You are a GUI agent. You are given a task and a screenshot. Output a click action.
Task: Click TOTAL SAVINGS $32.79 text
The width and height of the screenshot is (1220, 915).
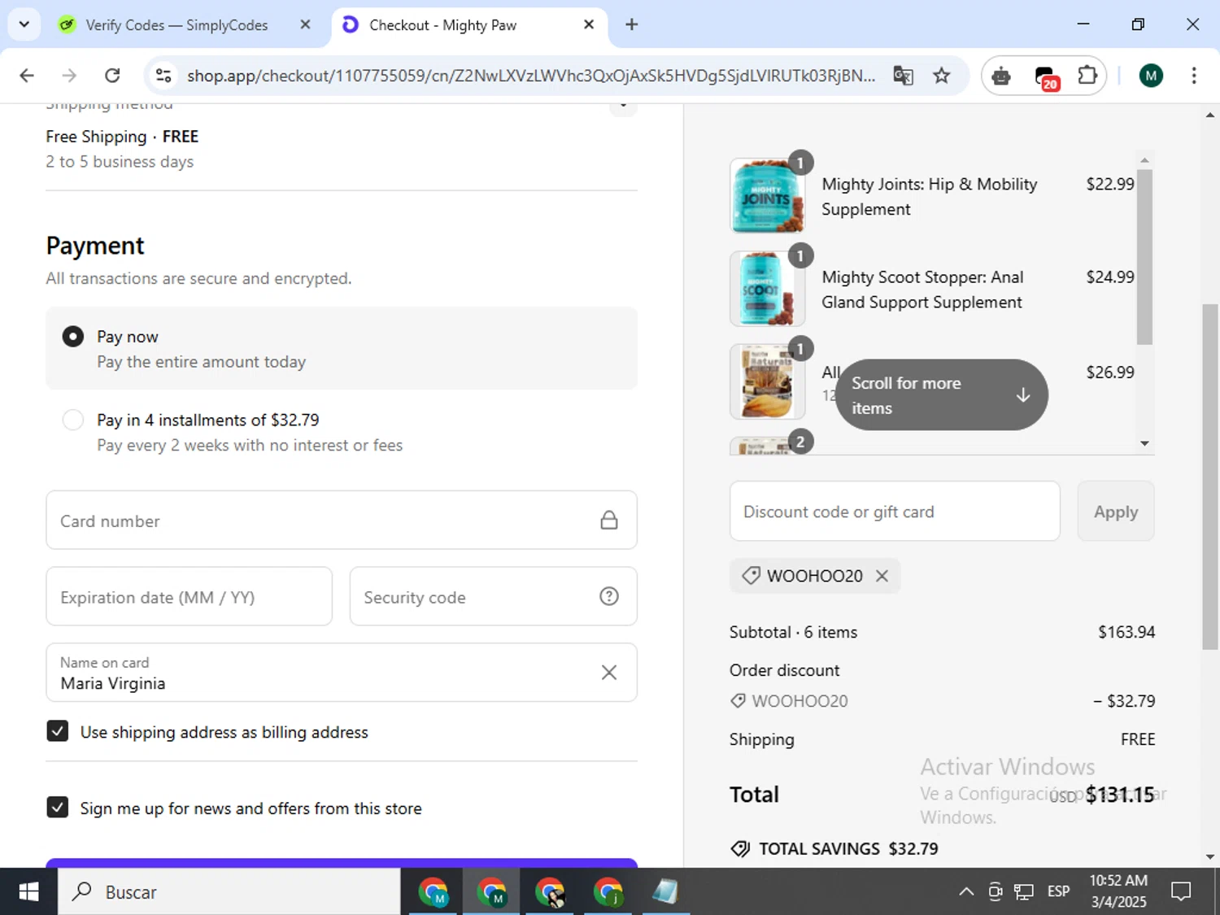848,848
